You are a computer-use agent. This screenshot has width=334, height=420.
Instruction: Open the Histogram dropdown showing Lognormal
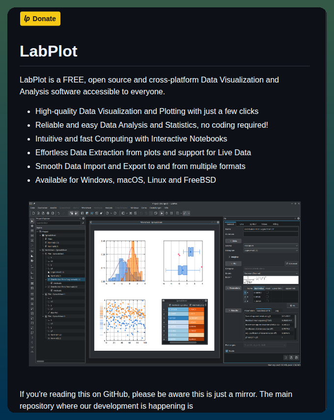271,251
